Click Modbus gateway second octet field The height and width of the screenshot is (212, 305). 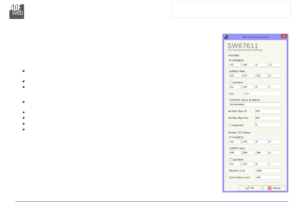click(x=248, y=164)
